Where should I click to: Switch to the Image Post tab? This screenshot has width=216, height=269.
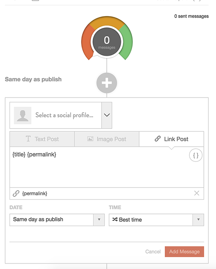[x=107, y=139]
